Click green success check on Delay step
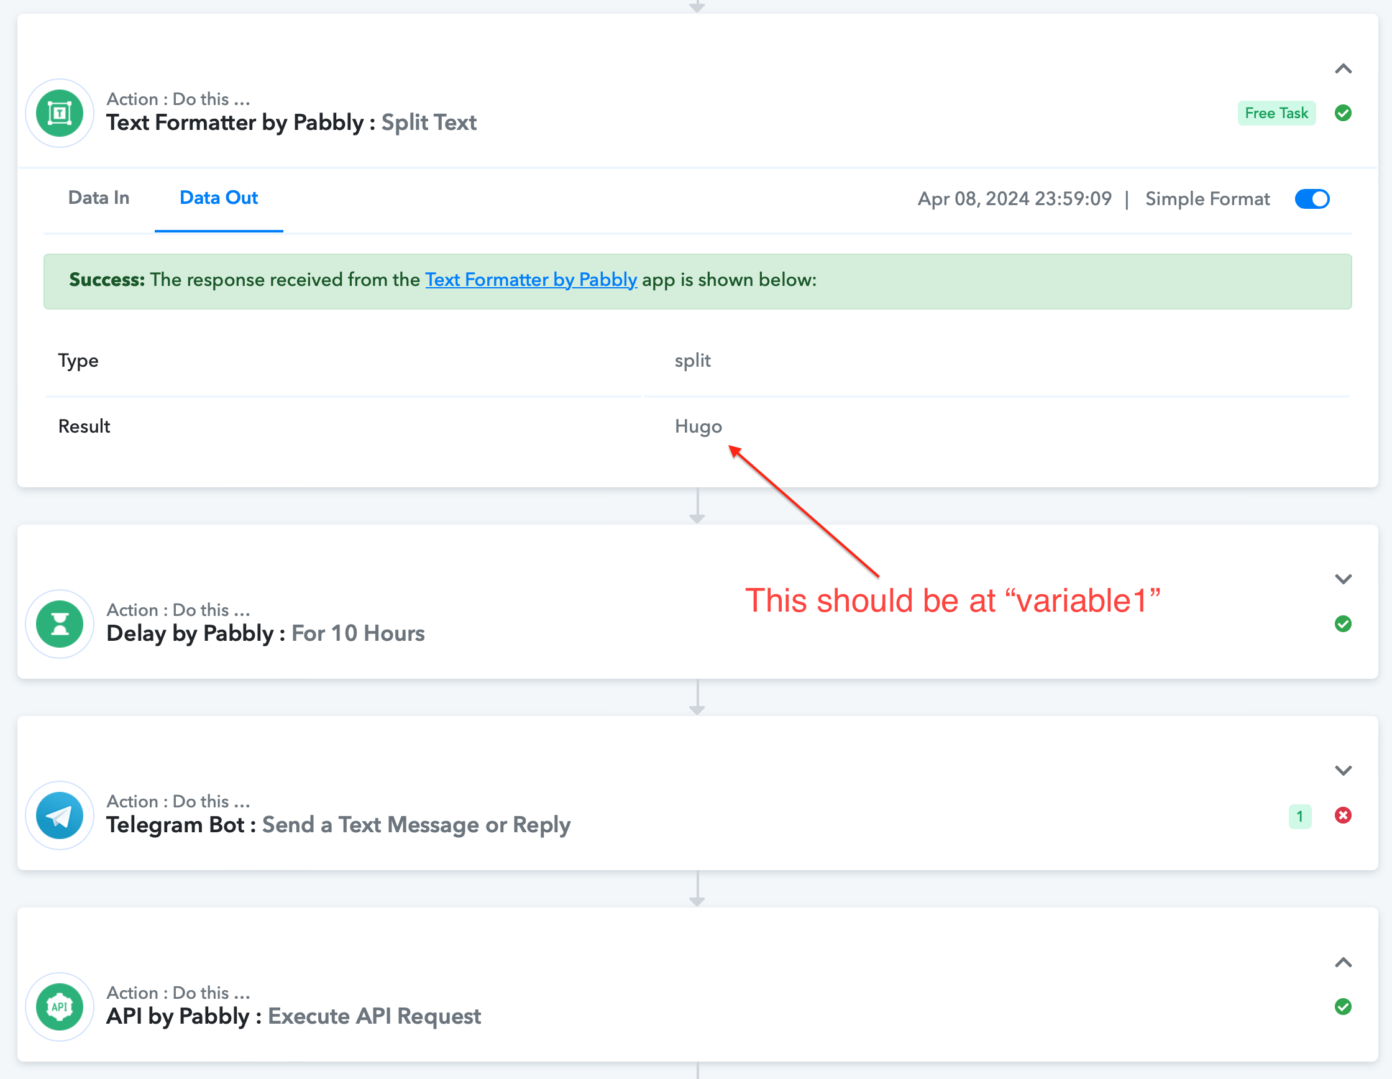Viewport: 1392px width, 1079px height. [1343, 623]
